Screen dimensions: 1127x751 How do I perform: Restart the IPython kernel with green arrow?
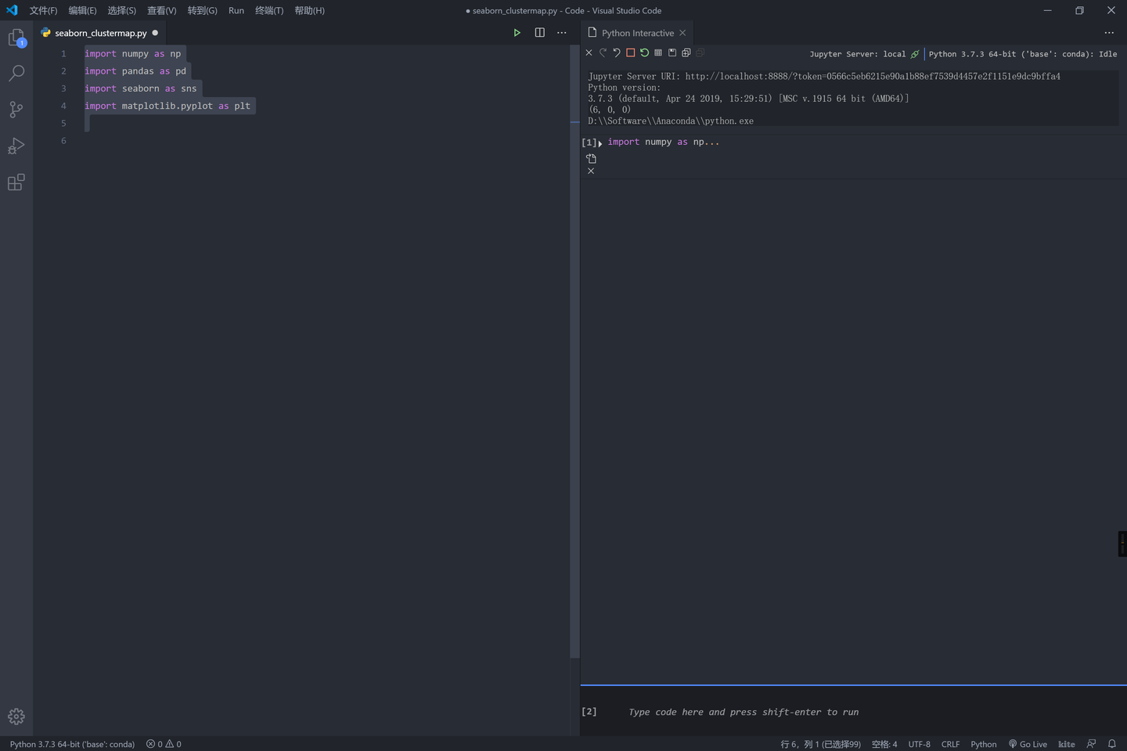pos(644,52)
